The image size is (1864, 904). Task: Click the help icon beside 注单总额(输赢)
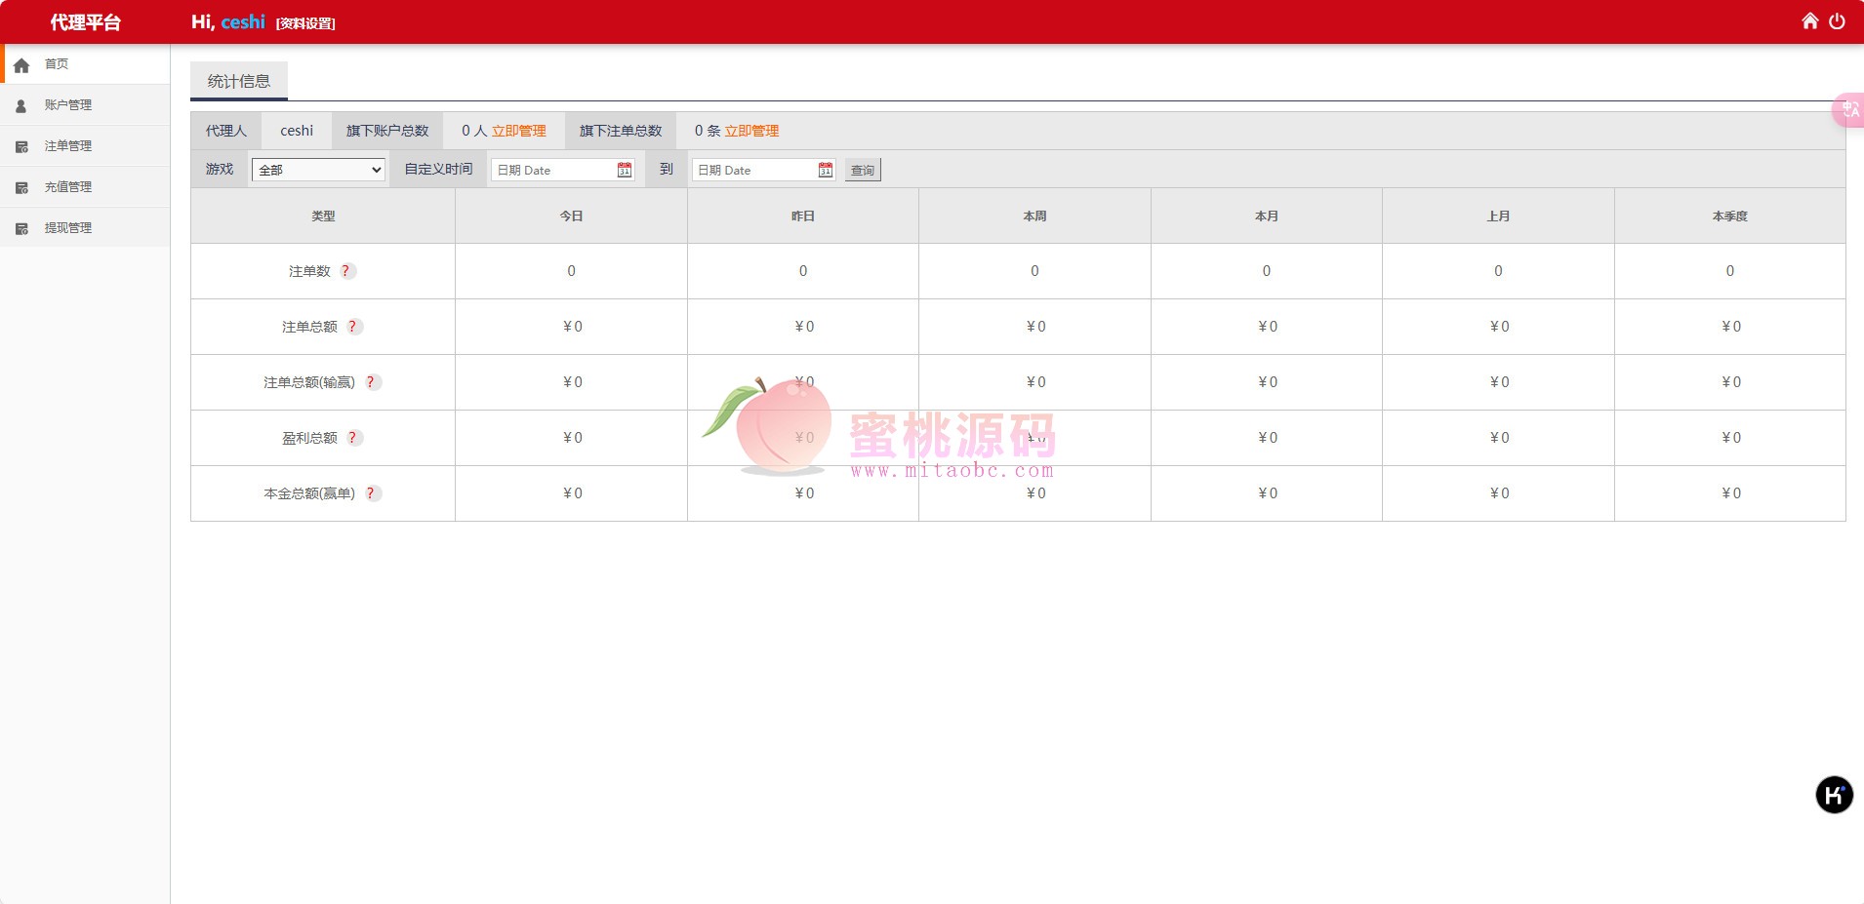coord(372,382)
